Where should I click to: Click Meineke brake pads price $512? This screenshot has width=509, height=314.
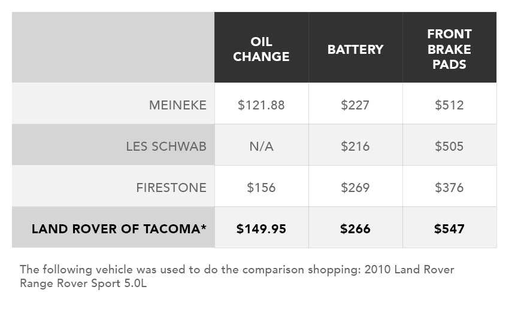[449, 105]
